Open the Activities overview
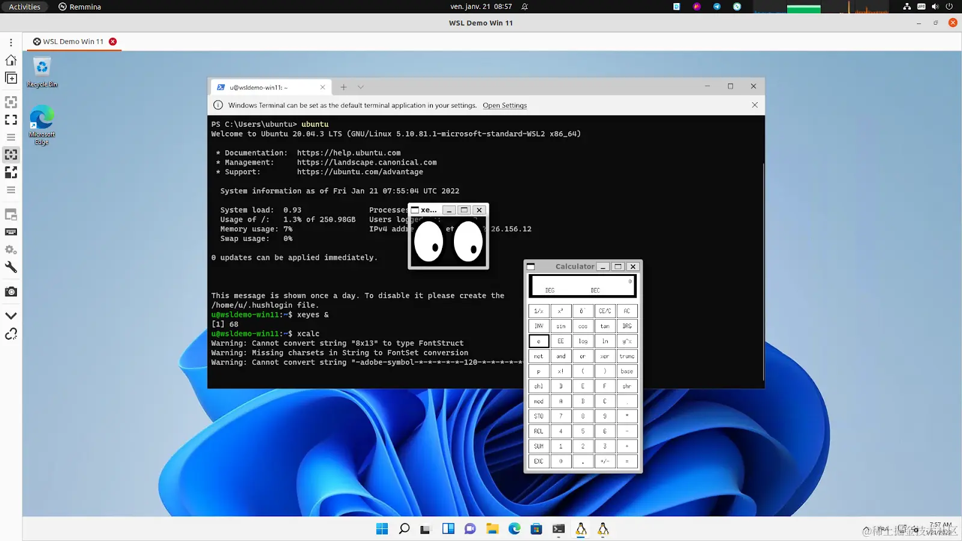The width and height of the screenshot is (962, 541). 25,7
